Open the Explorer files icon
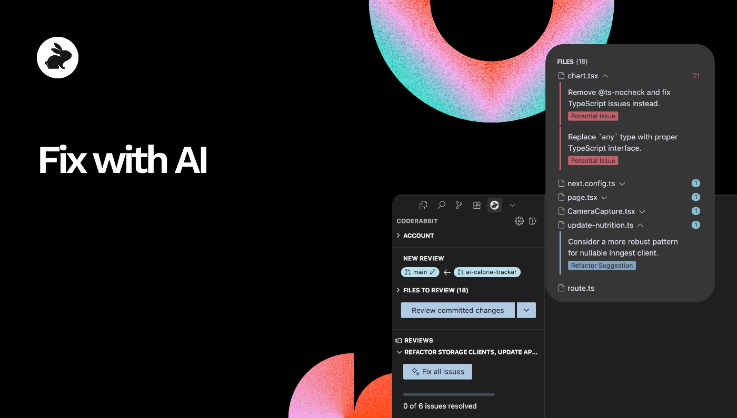The height and width of the screenshot is (418, 737). pos(423,205)
